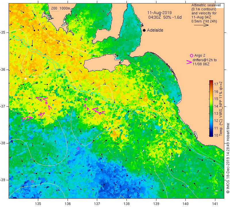Viewport: 230px width, 207px height.
Task: Click the latitude axis label -37
Action: (3, 106)
